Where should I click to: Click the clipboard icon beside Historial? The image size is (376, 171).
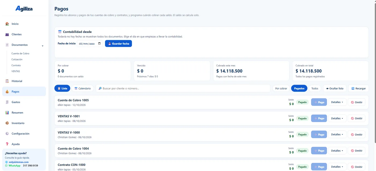(7, 81)
